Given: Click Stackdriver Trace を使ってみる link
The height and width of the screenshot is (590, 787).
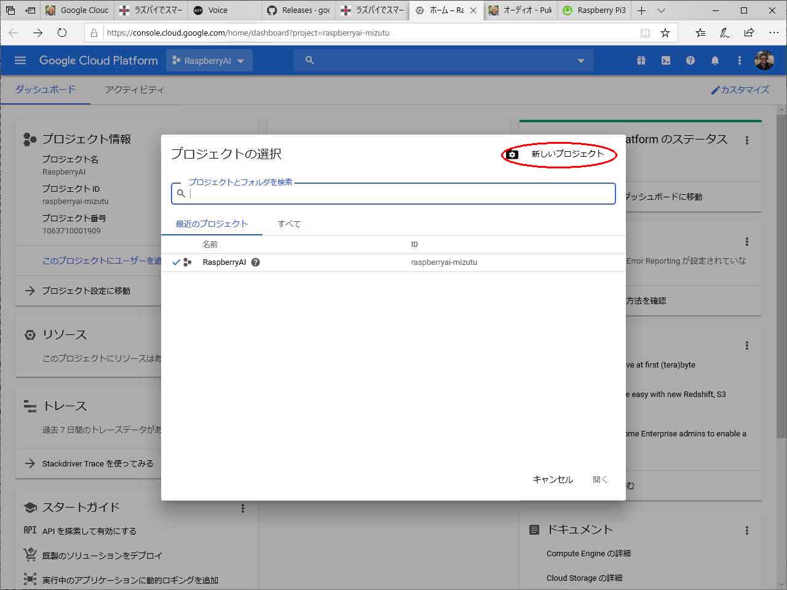Looking at the screenshot, I should pos(98,463).
